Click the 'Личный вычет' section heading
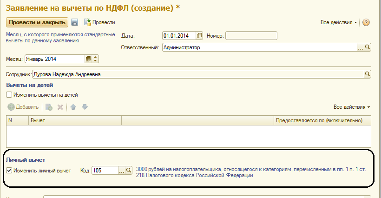This screenshot has width=381, height=198. click(26, 160)
